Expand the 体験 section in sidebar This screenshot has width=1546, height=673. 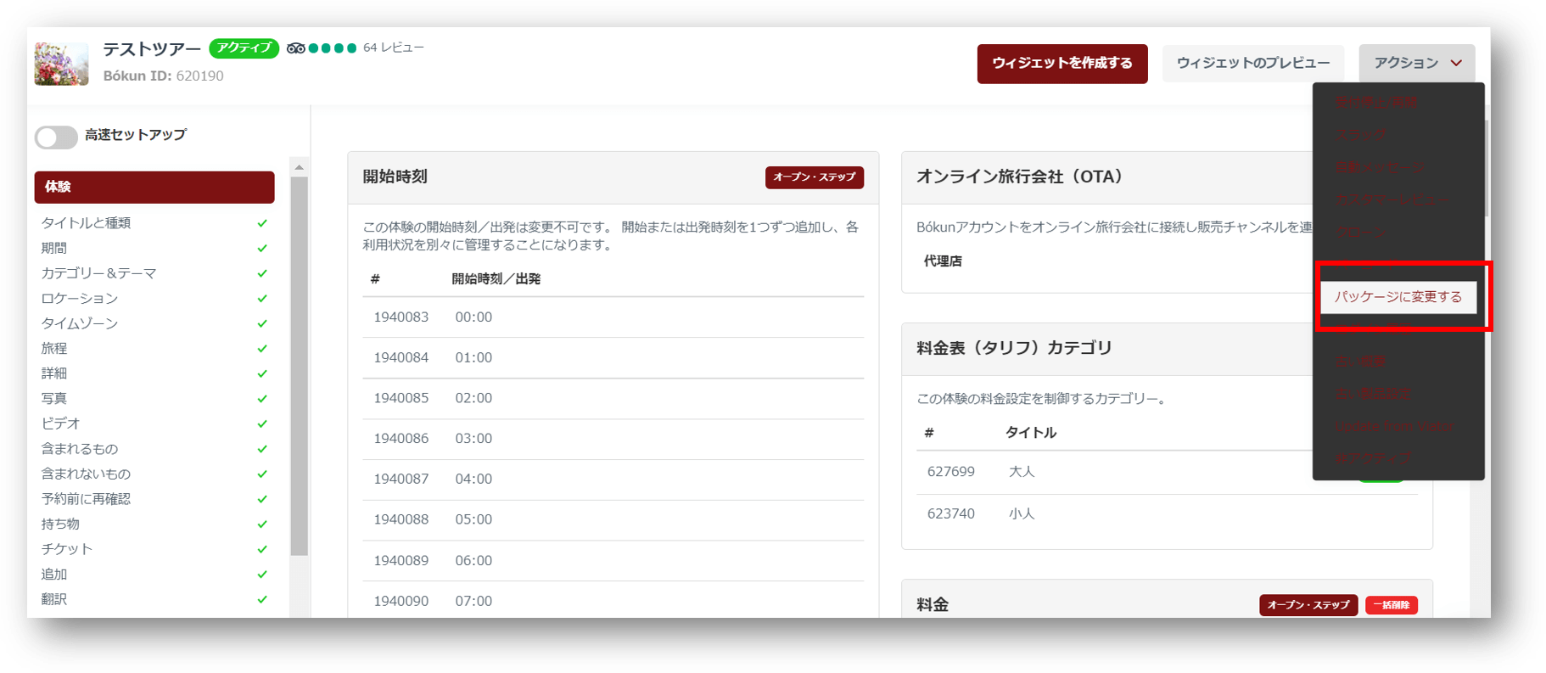tap(154, 188)
